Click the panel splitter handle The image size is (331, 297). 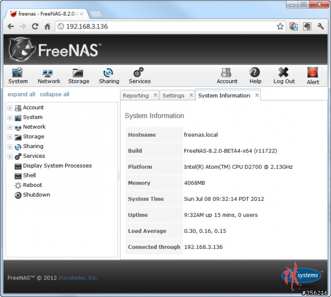click(119, 175)
